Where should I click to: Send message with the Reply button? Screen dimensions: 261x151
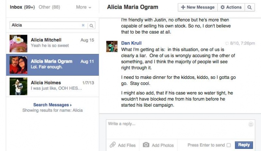coord(244,145)
